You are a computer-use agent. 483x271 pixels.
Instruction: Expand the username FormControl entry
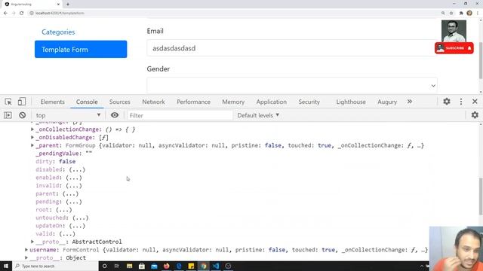coord(26,250)
